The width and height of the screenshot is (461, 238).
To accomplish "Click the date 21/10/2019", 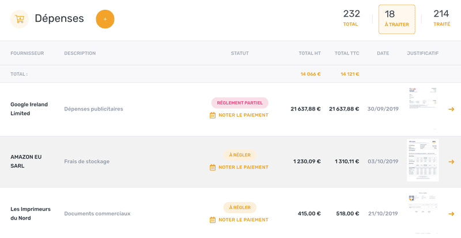I will pyautogui.click(x=383, y=214).
